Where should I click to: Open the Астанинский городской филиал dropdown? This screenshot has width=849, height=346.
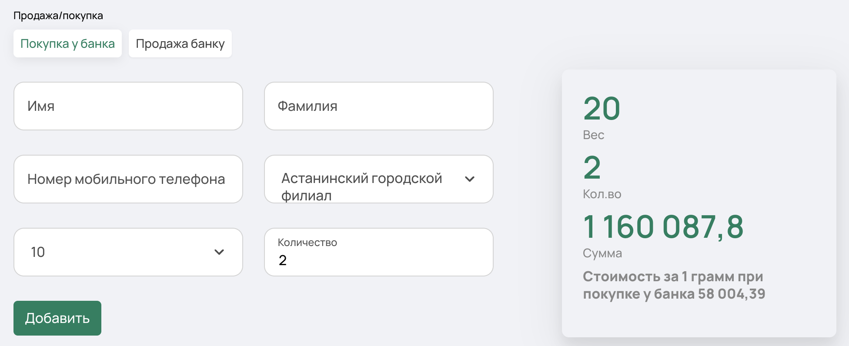(379, 179)
